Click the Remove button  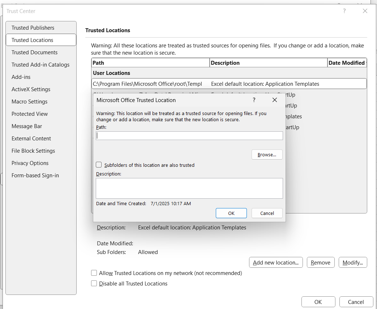pos(321,262)
